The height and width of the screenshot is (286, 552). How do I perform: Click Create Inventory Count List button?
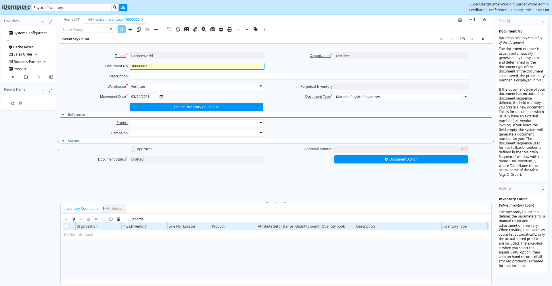(196, 107)
